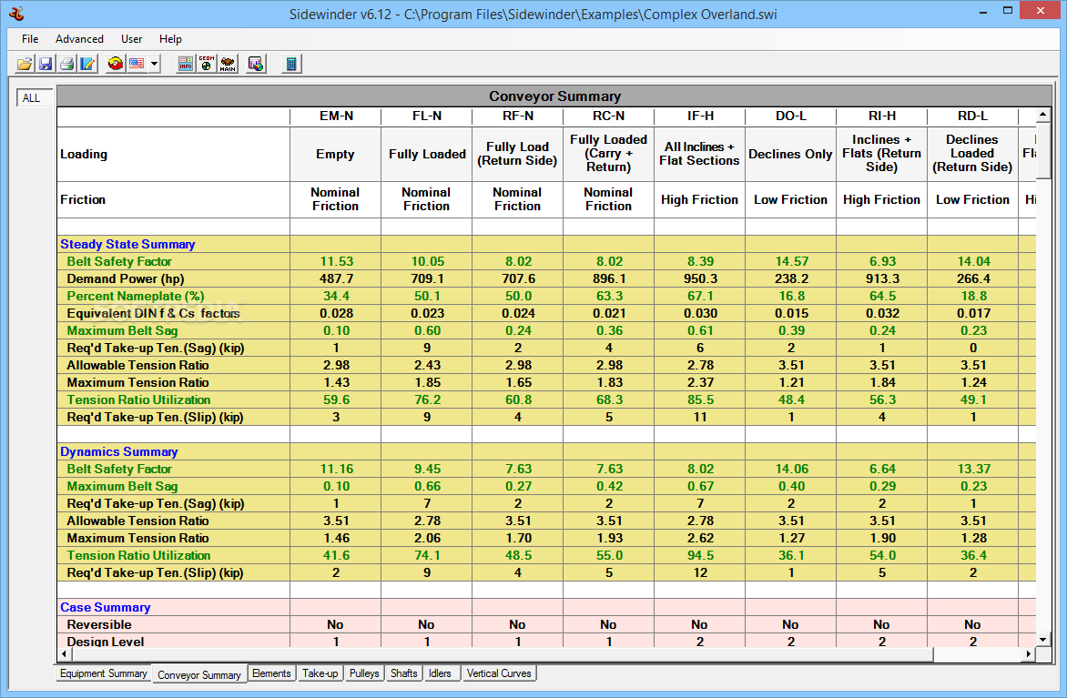Print the report with the printer icon
Viewport: 1067px width, 698px height.
[66, 64]
